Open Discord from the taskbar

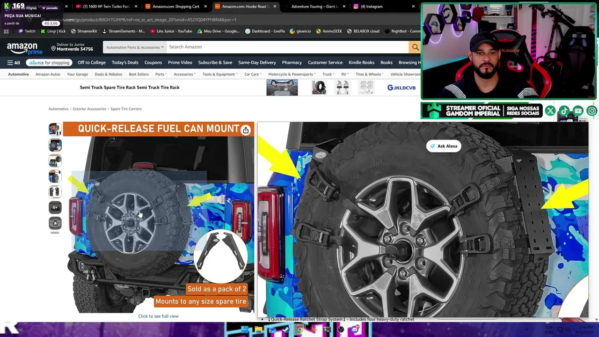click(355, 330)
